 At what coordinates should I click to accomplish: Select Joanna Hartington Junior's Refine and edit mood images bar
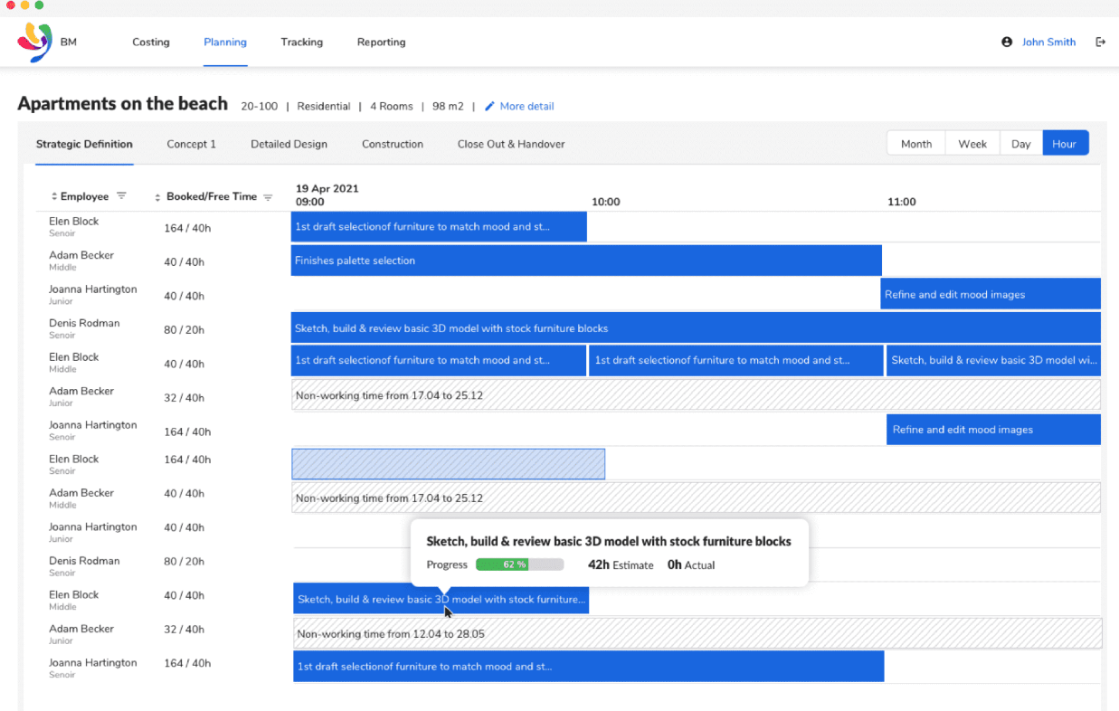(991, 294)
